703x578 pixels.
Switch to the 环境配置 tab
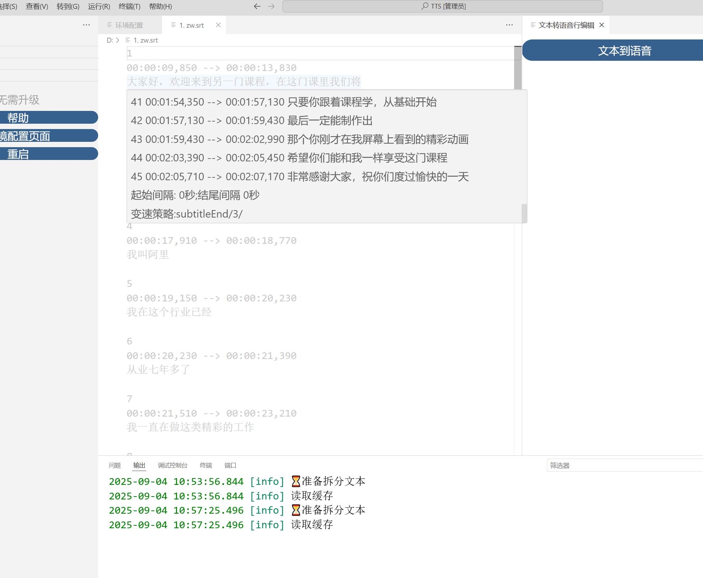129,25
